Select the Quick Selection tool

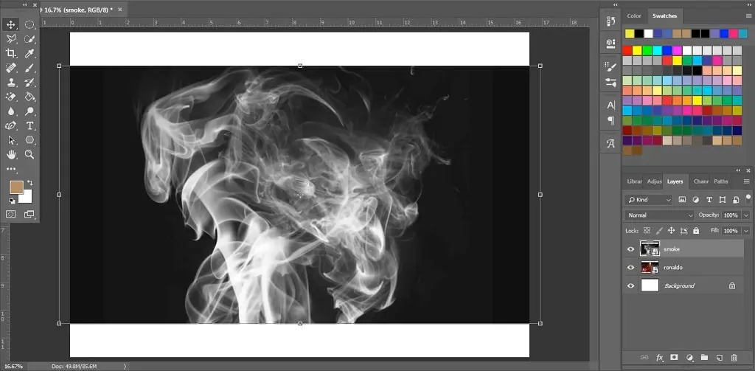pyautogui.click(x=29, y=39)
